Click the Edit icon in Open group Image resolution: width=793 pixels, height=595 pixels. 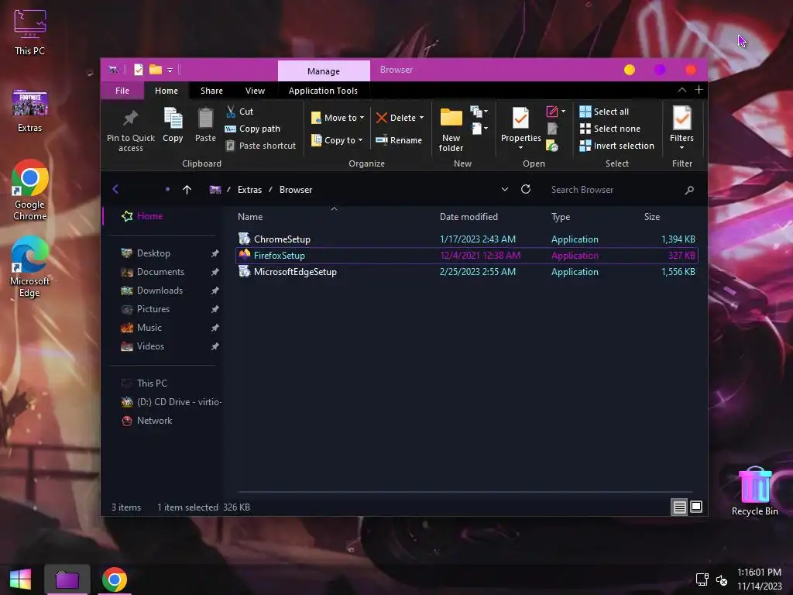coord(551,112)
